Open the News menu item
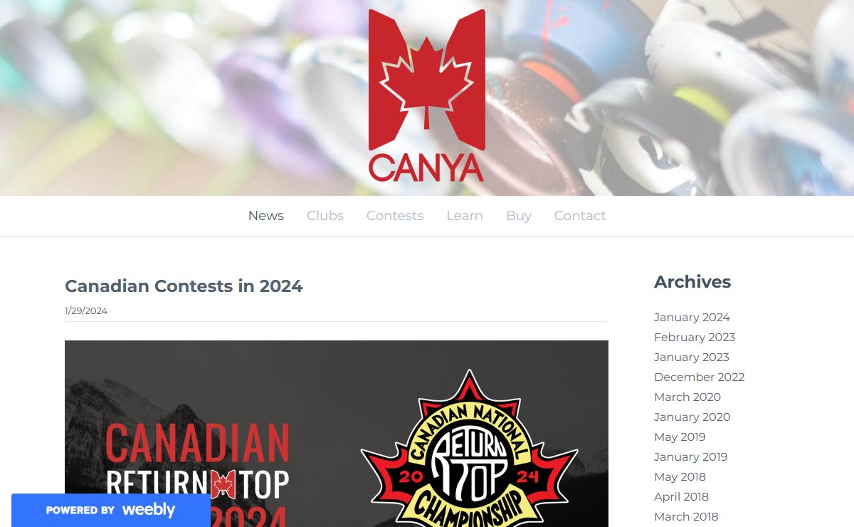854x527 pixels. (x=266, y=216)
